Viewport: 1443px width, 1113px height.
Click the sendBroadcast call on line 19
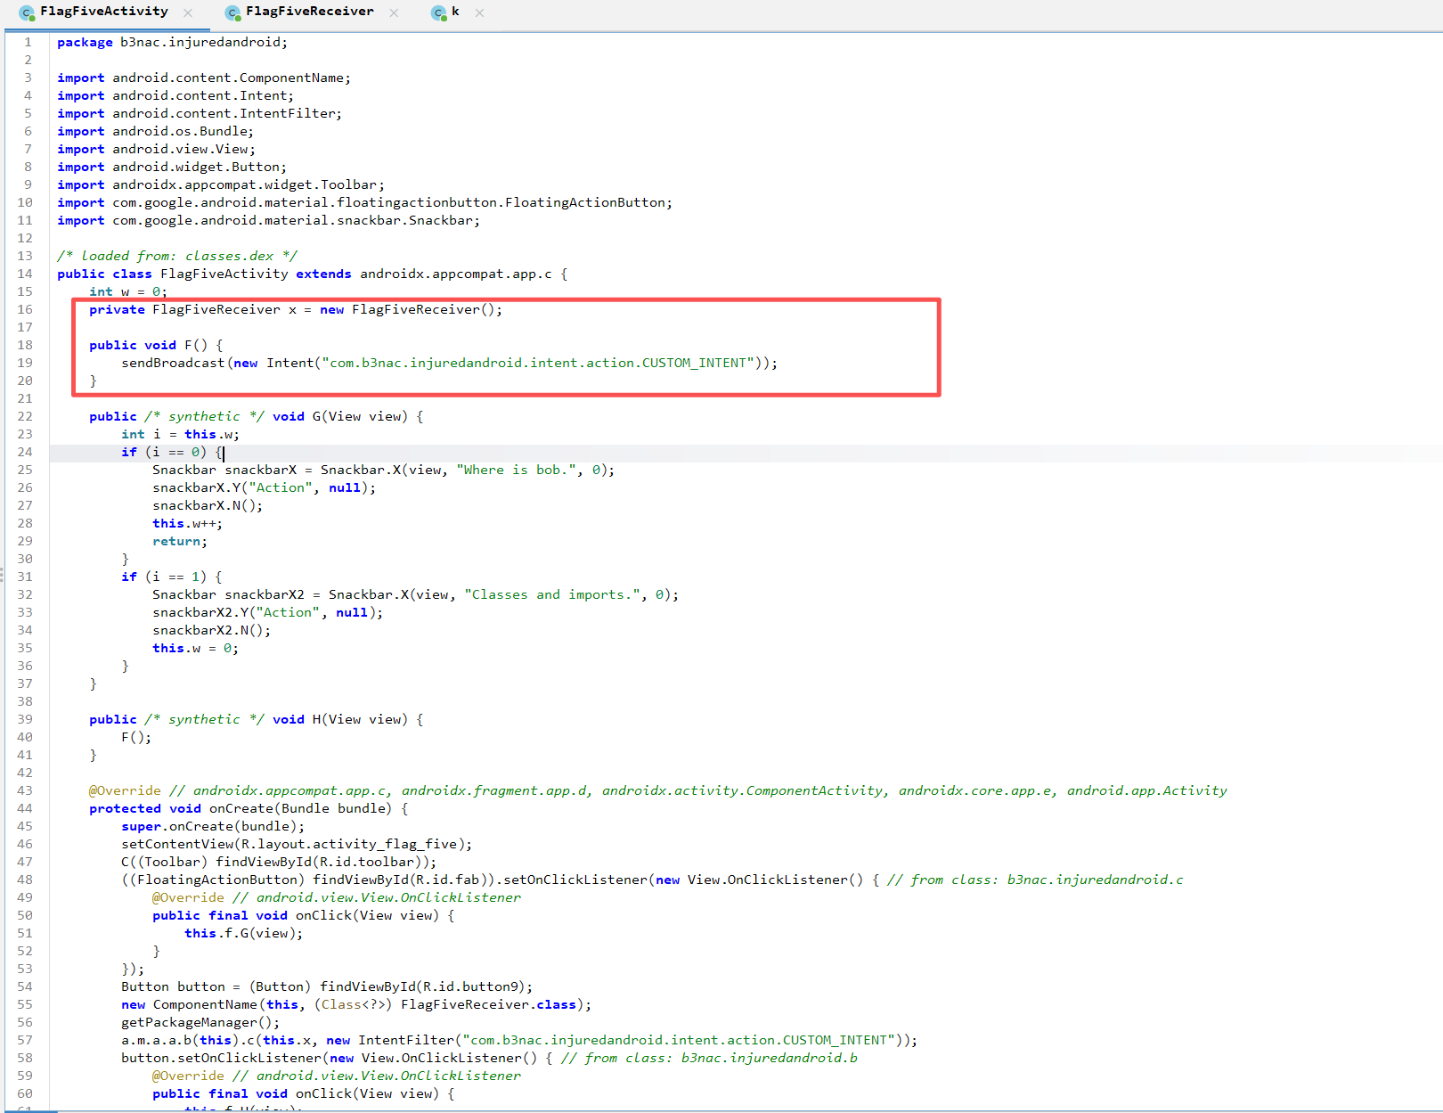point(173,363)
